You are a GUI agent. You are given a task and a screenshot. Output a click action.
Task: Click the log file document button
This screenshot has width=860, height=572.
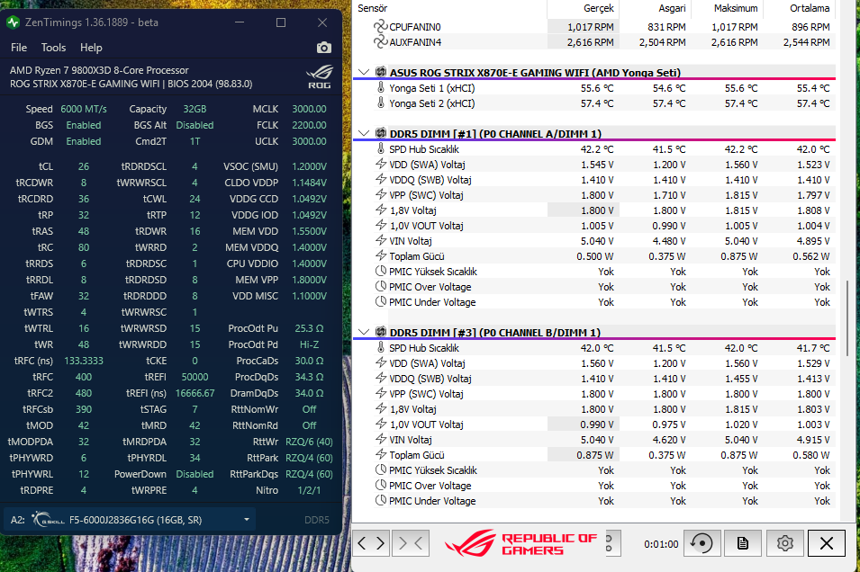tap(742, 543)
